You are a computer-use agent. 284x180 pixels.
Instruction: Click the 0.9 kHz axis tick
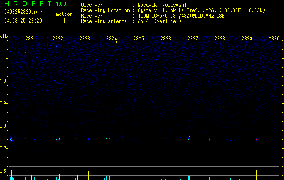click(4, 103)
